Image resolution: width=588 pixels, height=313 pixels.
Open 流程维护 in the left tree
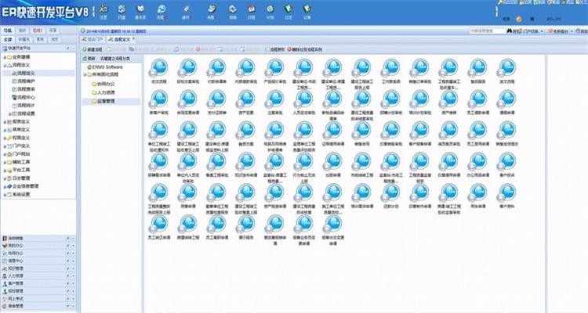click(26, 81)
